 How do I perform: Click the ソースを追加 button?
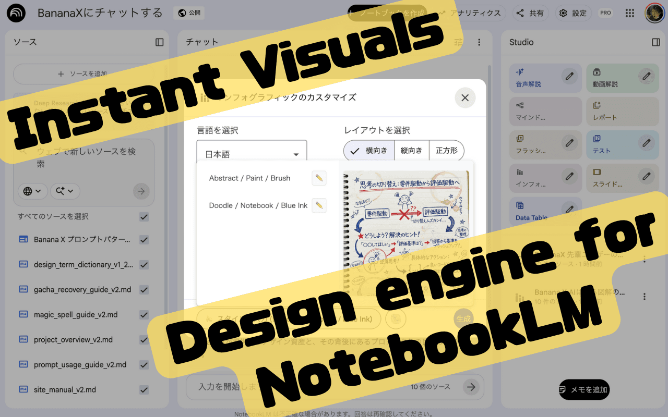tap(83, 73)
